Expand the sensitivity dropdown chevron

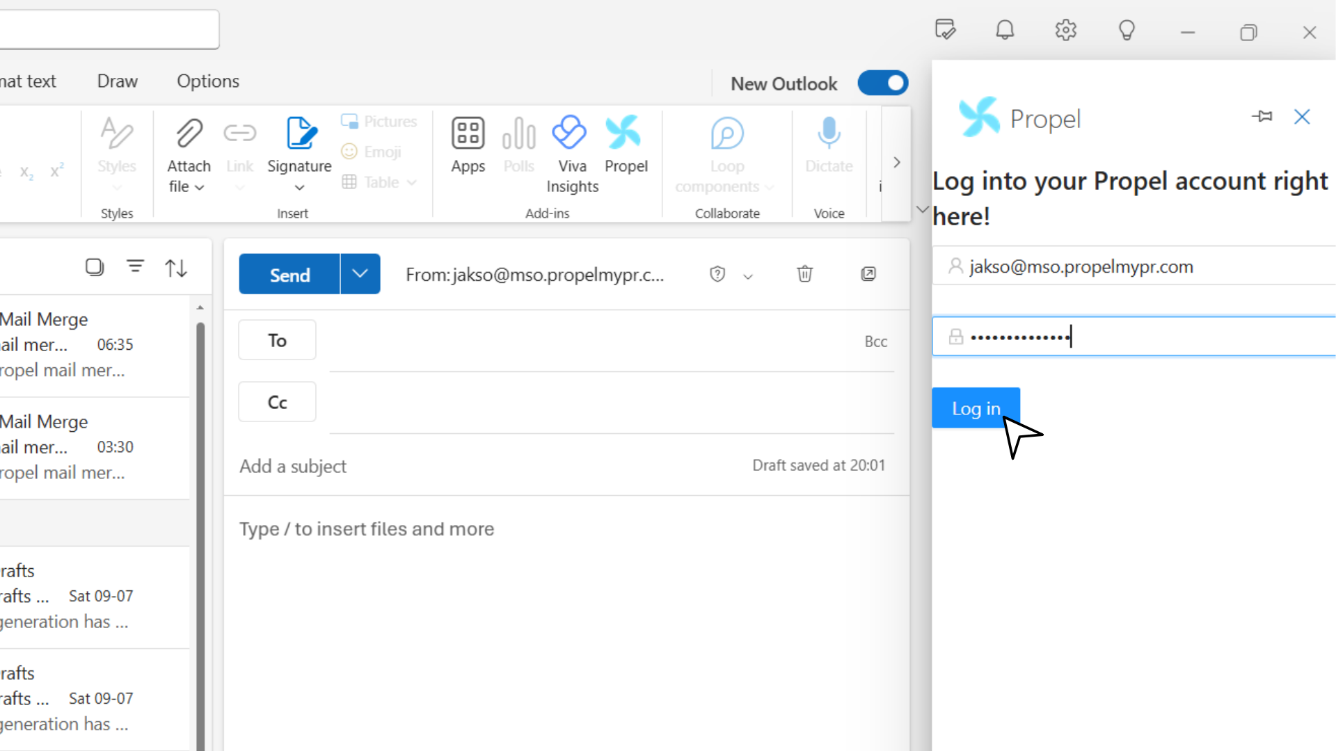tap(748, 276)
